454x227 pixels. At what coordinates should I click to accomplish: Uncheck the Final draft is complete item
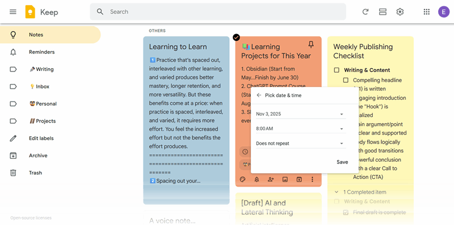point(346,212)
